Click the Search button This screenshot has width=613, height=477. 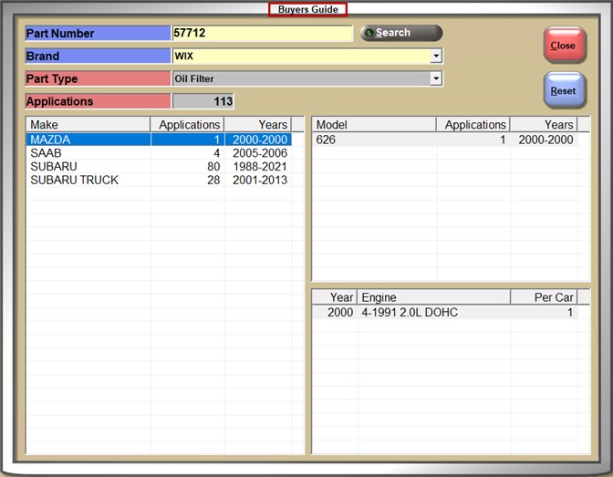(x=400, y=33)
